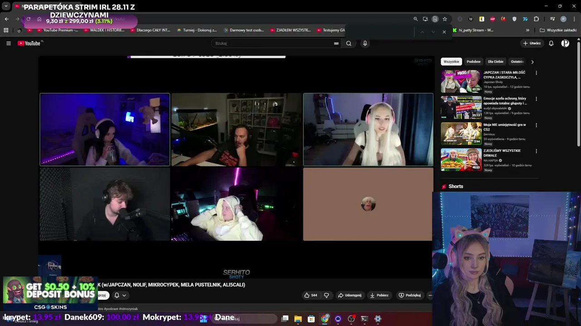Toggle the subscription notification bell dropdown
581x326 pixels.
coord(120,295)
